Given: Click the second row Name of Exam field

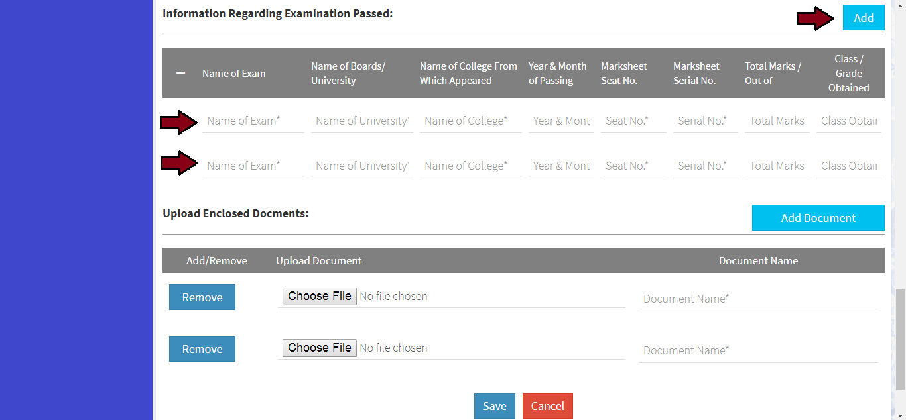Looking at the screenshot, I should coord(253,166).
